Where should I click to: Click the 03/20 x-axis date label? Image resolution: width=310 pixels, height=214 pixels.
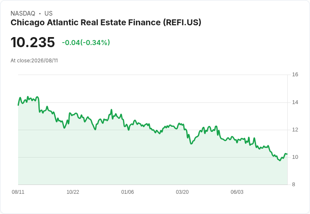click(x=182, y=192)
